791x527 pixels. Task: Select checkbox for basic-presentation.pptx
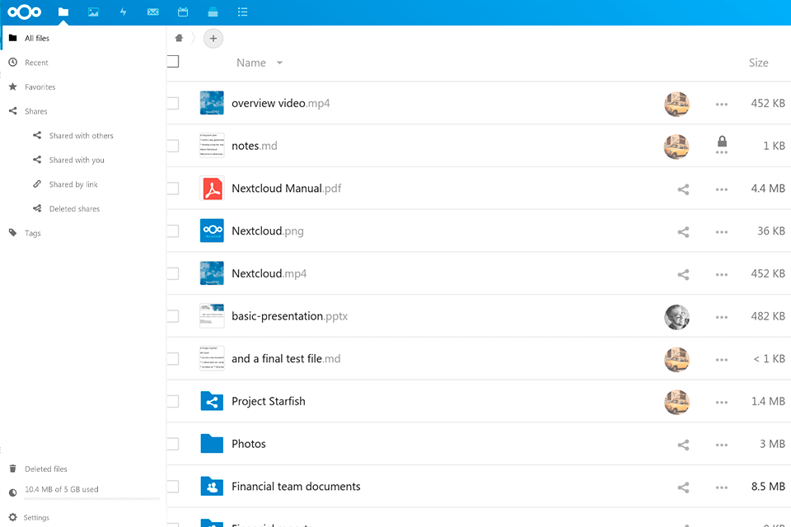click(x=172, y=316)
